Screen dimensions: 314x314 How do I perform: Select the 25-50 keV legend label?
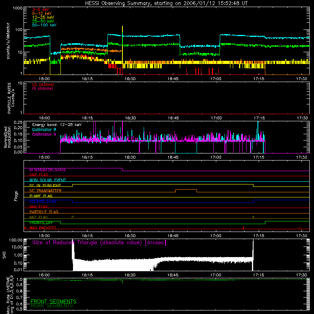click(x=43, y=21)
